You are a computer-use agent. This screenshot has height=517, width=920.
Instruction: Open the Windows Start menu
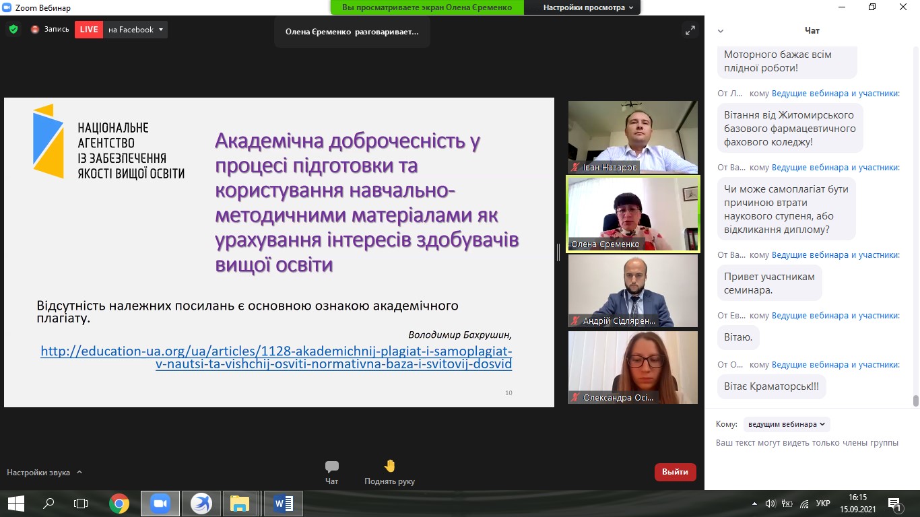coord(15,504)
